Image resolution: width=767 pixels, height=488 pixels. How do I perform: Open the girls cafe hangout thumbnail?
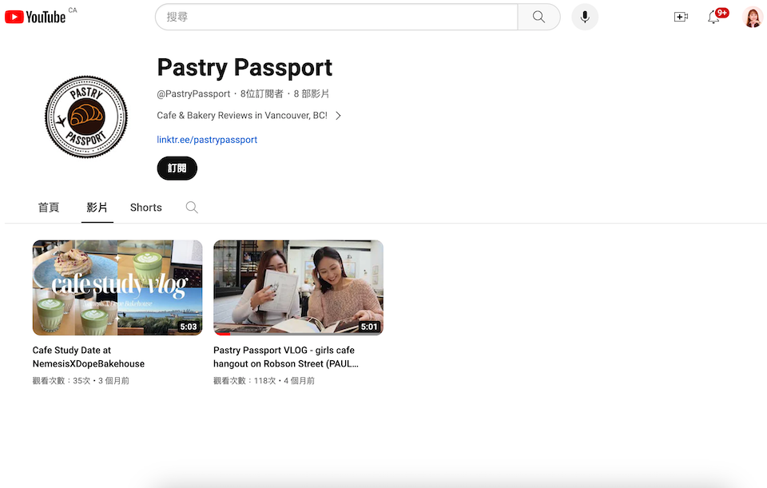298,288
